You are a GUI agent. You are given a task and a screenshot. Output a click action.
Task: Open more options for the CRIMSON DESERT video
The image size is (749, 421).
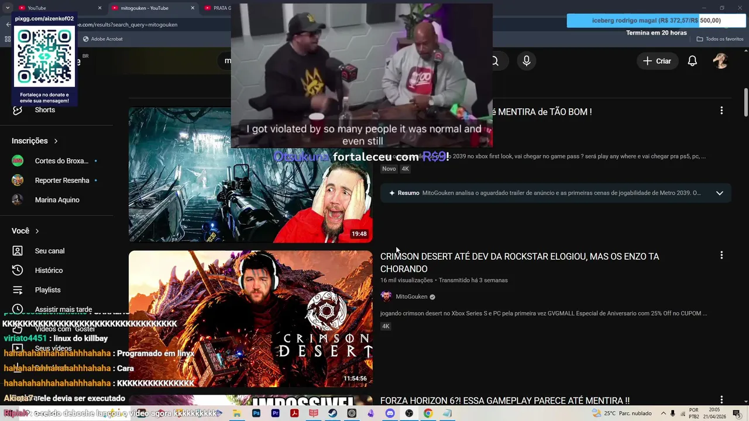click(721, 255)
